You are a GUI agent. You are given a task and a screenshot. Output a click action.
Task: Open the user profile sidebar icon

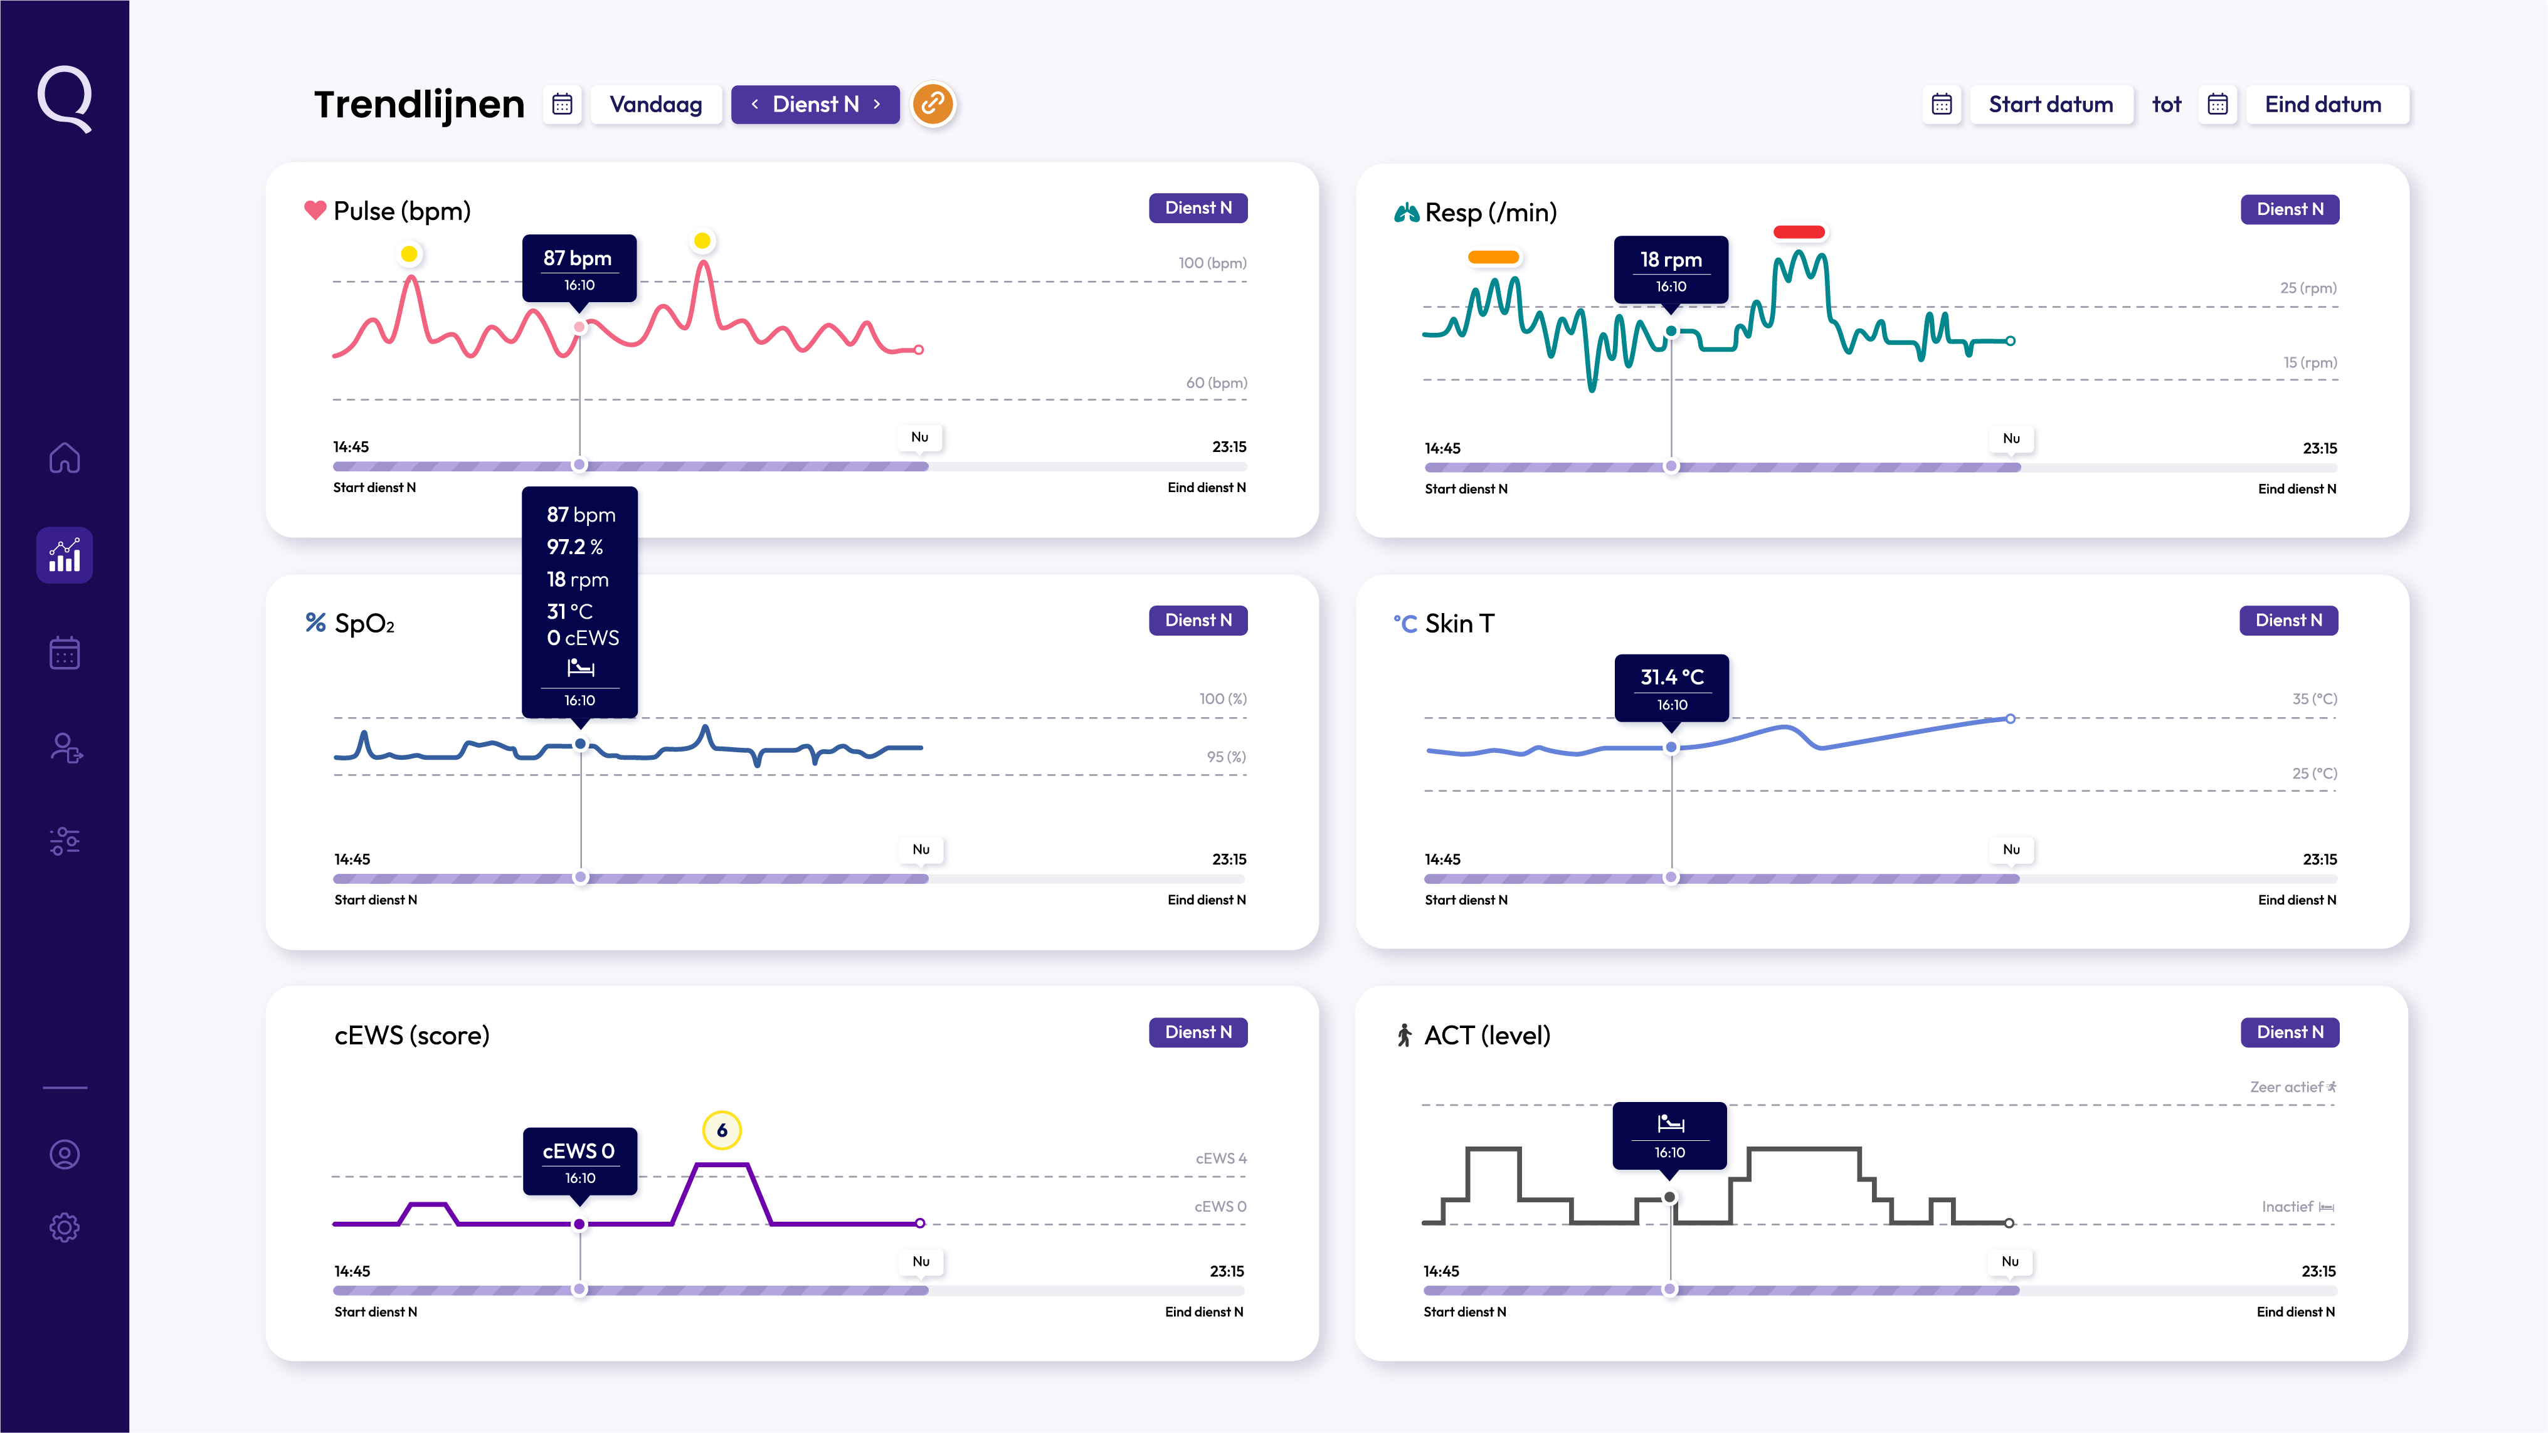65,1154
